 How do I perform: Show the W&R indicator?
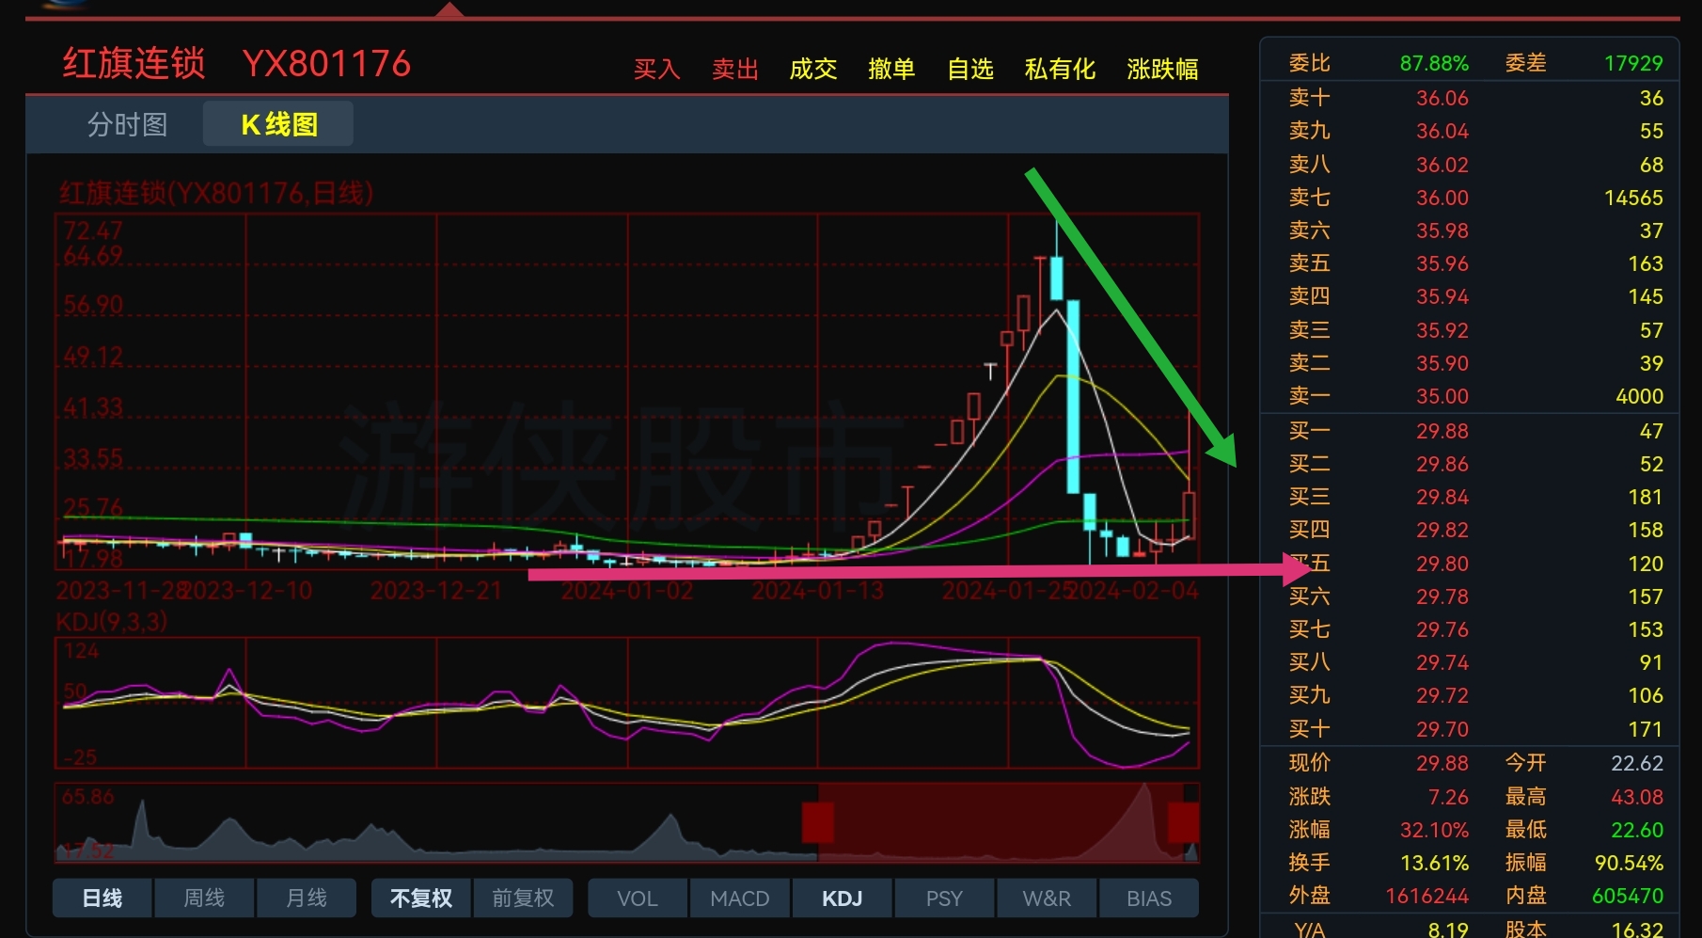tap(1047, 898)
